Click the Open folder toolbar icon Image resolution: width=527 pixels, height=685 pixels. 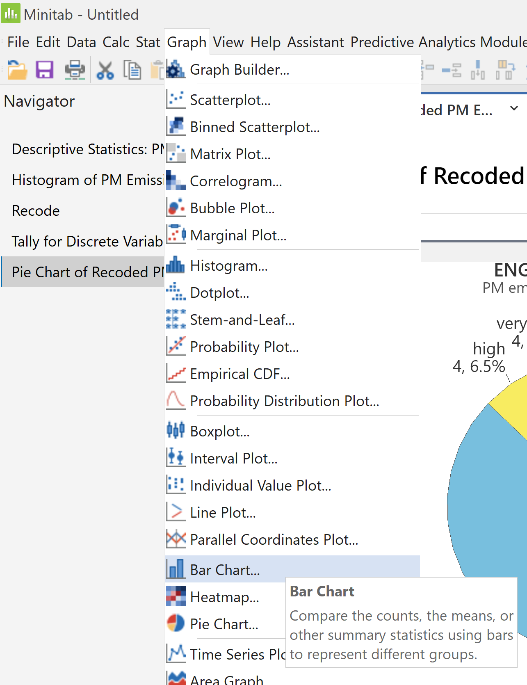(17, 70)
